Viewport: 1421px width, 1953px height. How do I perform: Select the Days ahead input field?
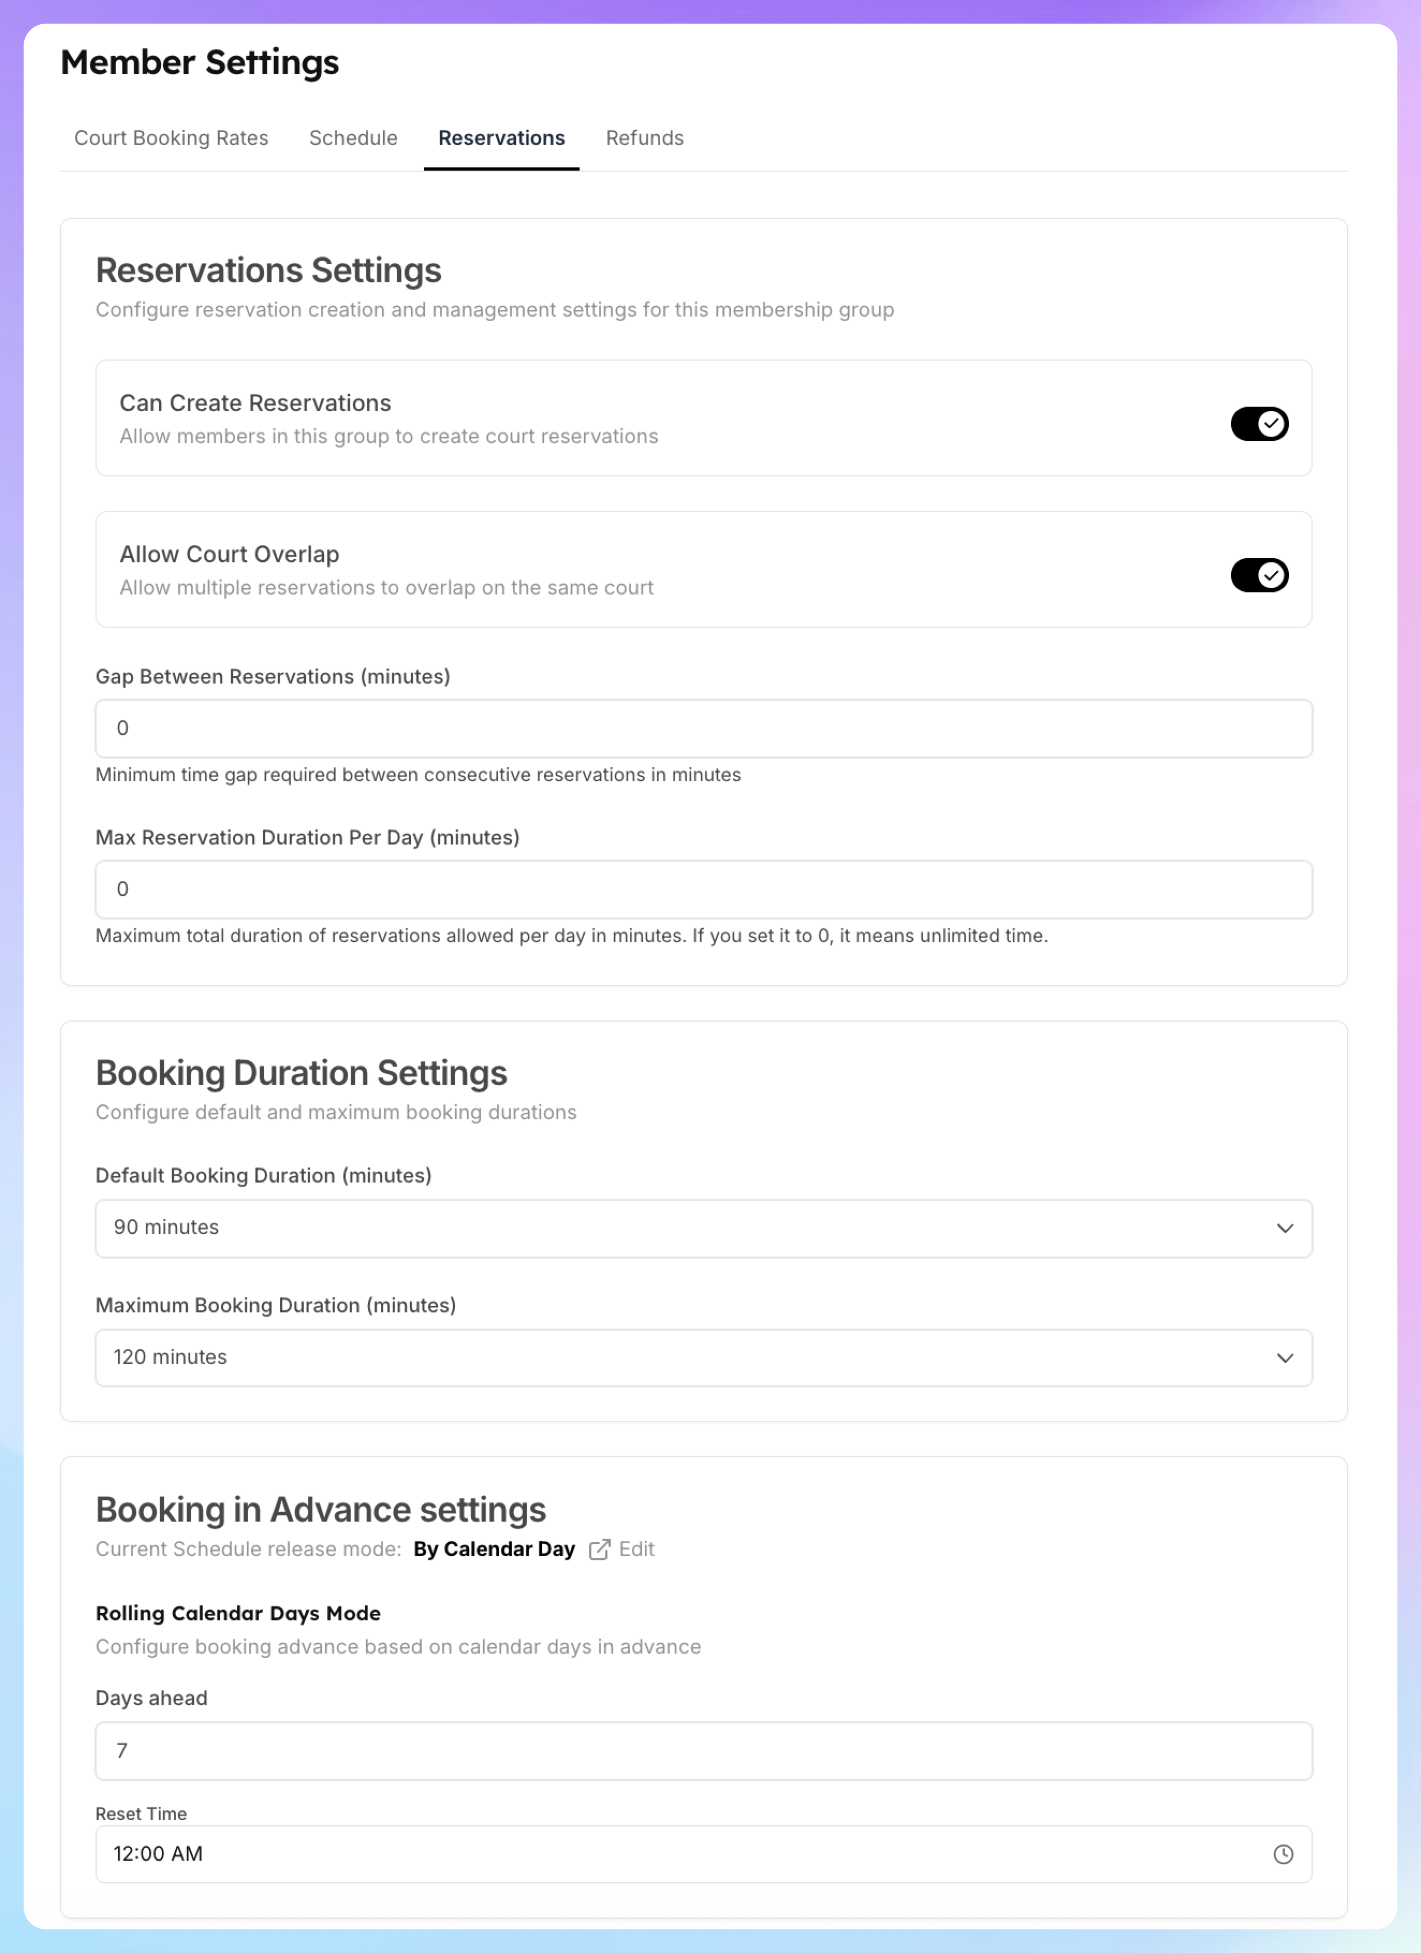(x=704, y=1751)
